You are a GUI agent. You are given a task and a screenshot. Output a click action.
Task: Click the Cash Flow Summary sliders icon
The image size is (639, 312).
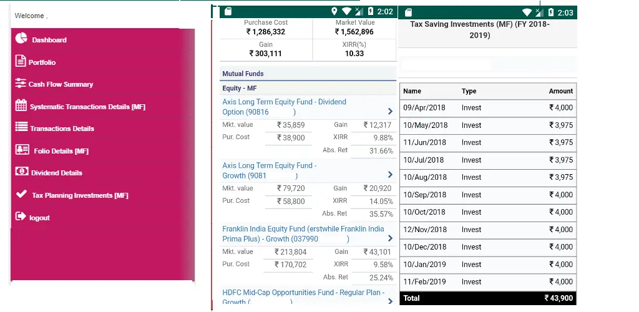(x=21, y=83)
